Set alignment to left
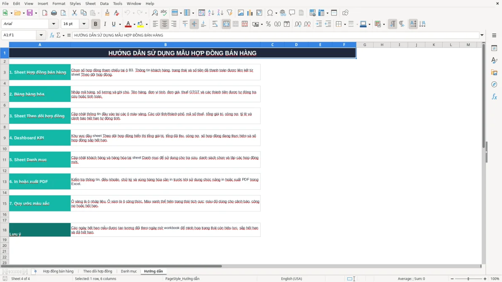The image size is (502, 282). pyautogui.click(x=155, y=24)
